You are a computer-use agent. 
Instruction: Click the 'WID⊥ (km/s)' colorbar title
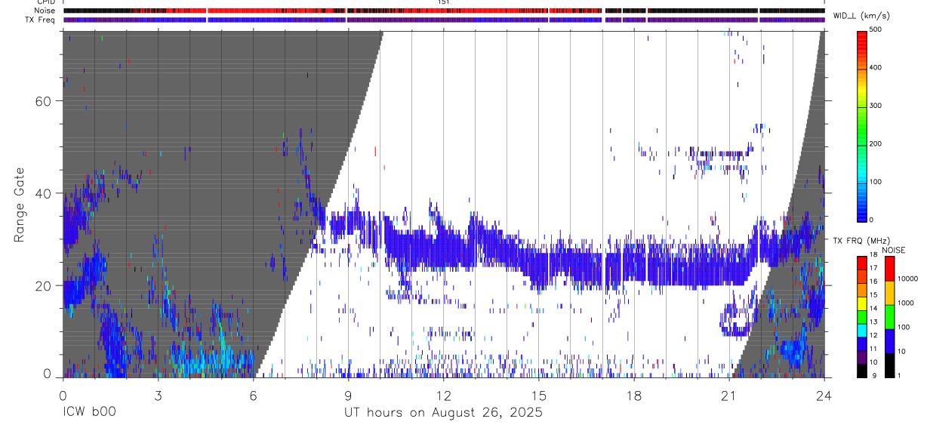pos(861,15)
